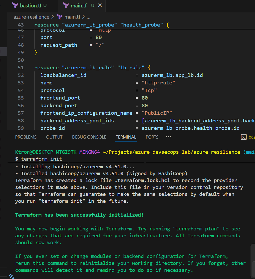255x279 pixels.
Task: Open the panel's more actions ellipsis
Action: pyautogui.click(x=168, y=137)
